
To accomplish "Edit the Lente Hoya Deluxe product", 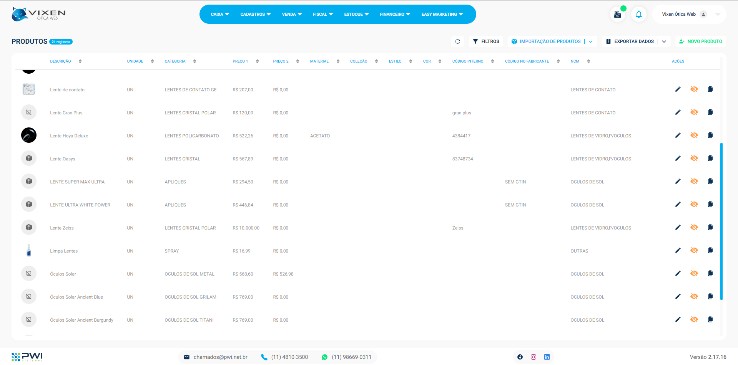I will [678, 135].
